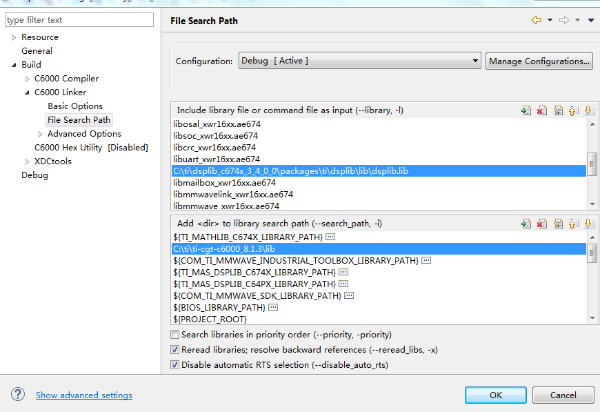Image resolution: width=600 pixels, height=412 pixels.
Task: Enable Search libraries in priority order checkbox
Action: click(175, 335)
